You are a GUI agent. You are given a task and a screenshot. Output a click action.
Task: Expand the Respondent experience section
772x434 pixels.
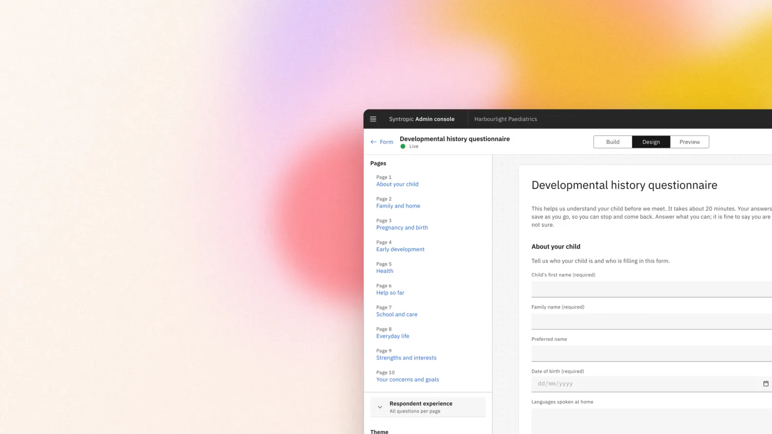pyautogui.click(x=428, y=407)
